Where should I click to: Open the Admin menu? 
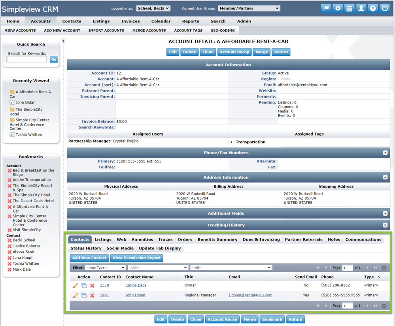pyautogui.click(x=244, y=21)
